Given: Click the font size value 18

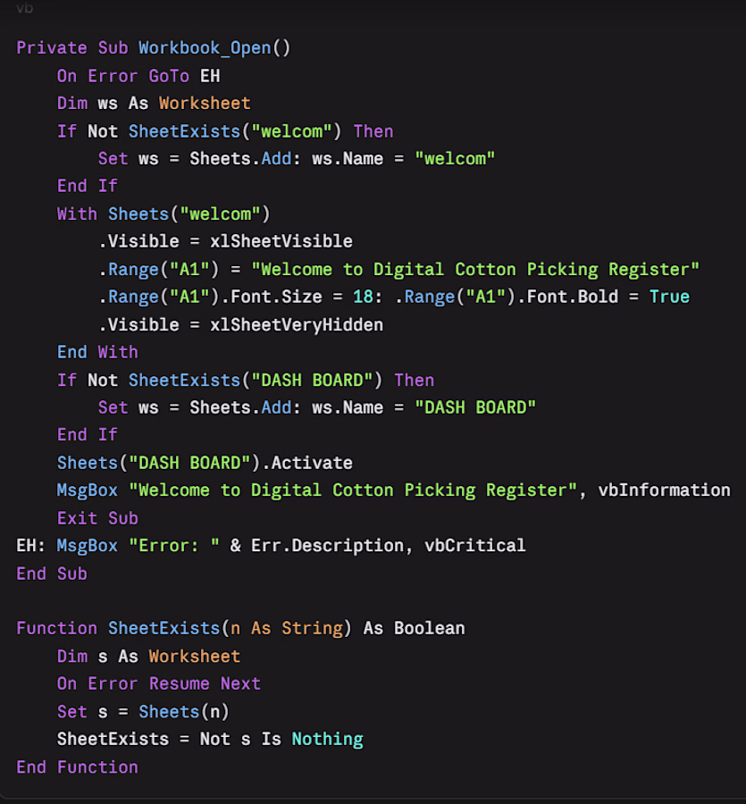Looking at the screenshot, I should (x=363, y=297).
